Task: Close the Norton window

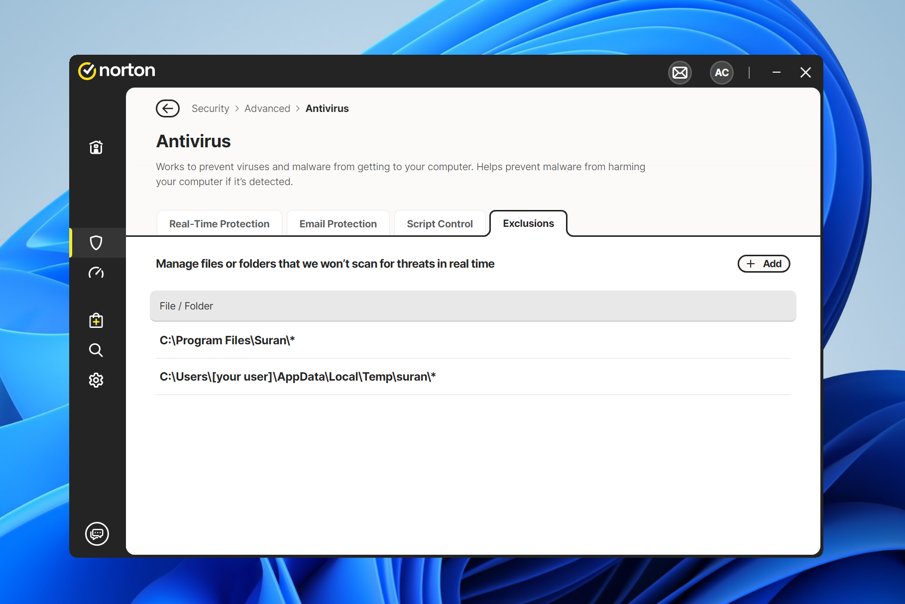Action: coord(805,73)
